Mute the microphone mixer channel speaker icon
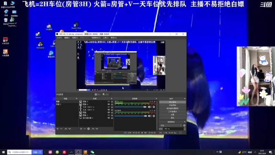The height and width of the screenshot is (155, 275). tap(150, 107)
